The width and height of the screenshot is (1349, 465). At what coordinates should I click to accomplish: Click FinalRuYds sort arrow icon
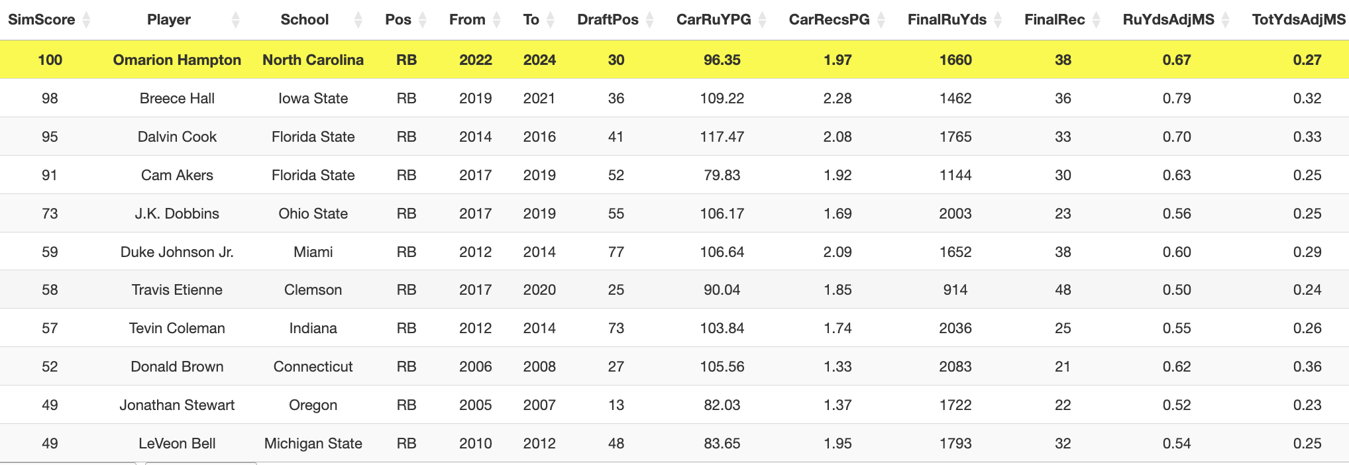point(998,20)
